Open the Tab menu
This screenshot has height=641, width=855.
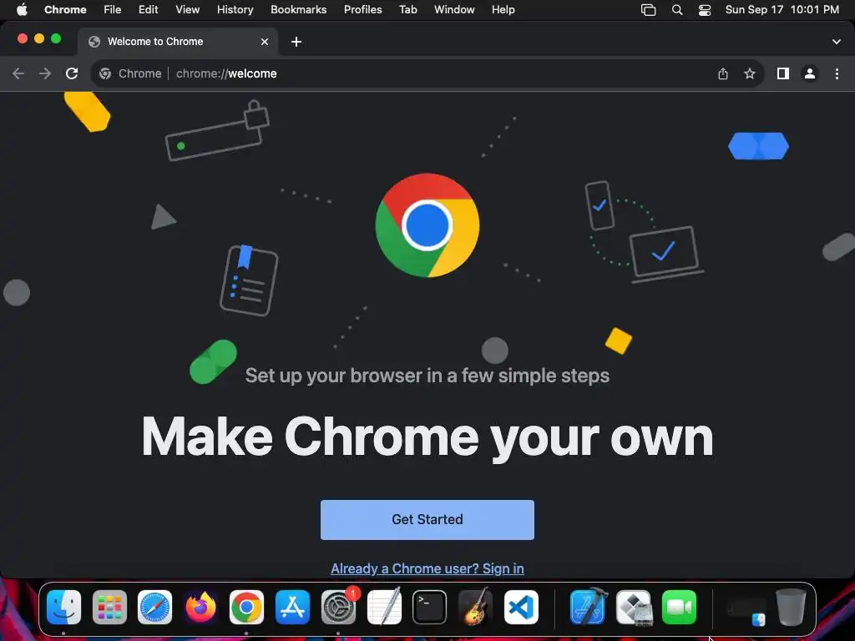407,10
